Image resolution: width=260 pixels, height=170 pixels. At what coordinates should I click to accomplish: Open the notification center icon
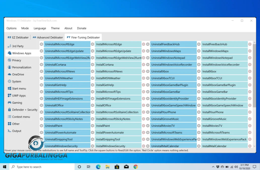tap(254, 167)
